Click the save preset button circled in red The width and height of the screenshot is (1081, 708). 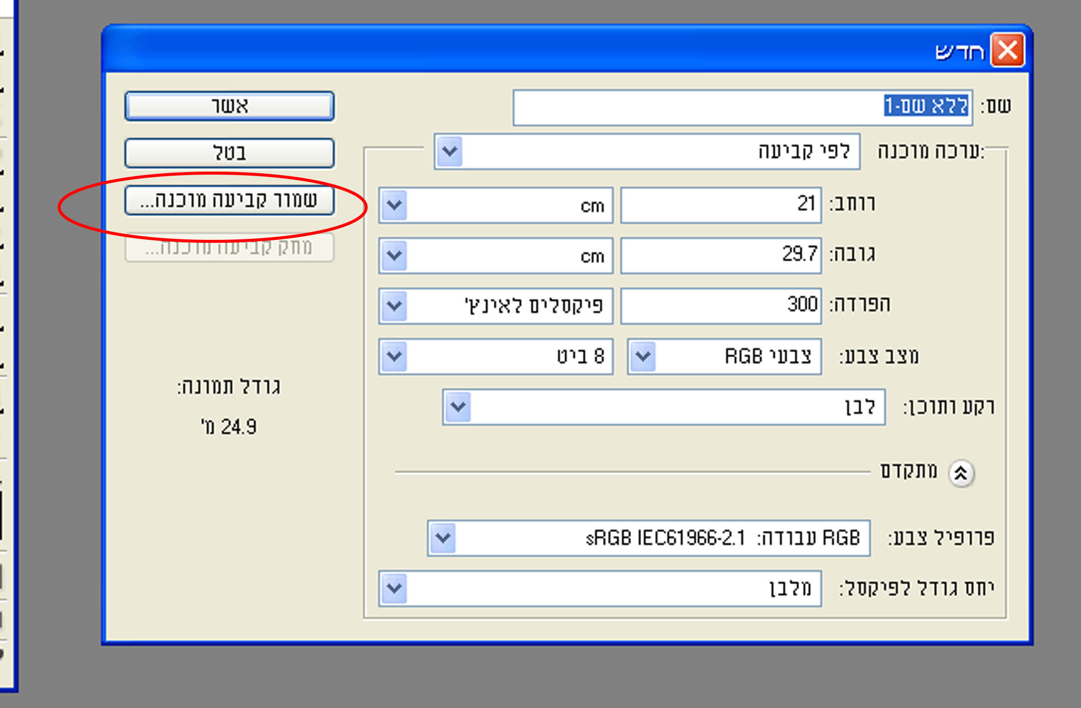pyautogui.click(x=229, y=201)
